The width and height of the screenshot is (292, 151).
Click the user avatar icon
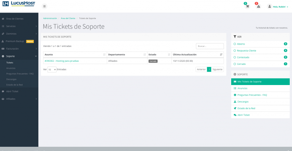[269, 6]
